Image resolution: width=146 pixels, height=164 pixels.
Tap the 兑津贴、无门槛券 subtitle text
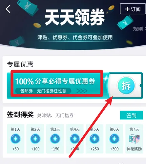click(x=55, y=116)
